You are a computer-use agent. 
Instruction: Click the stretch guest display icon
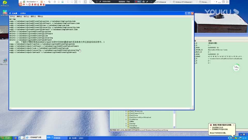tap(91, 2)
